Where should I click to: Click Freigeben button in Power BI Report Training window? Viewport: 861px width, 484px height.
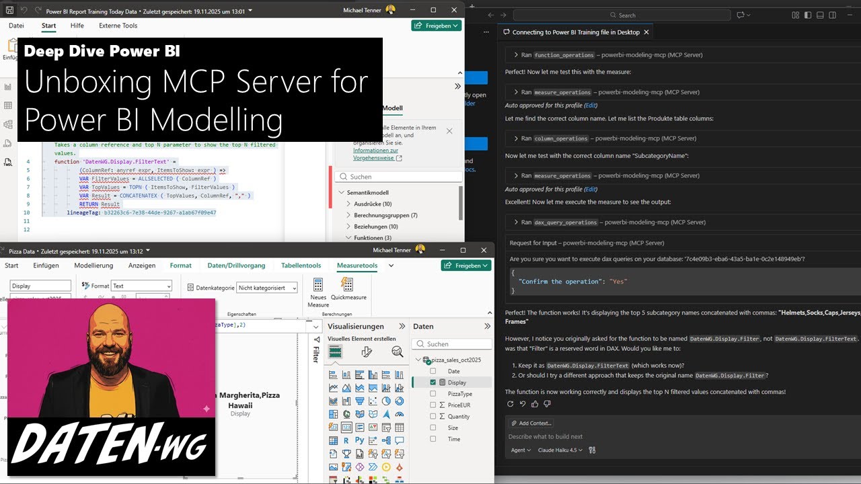(x=437, y=26)
